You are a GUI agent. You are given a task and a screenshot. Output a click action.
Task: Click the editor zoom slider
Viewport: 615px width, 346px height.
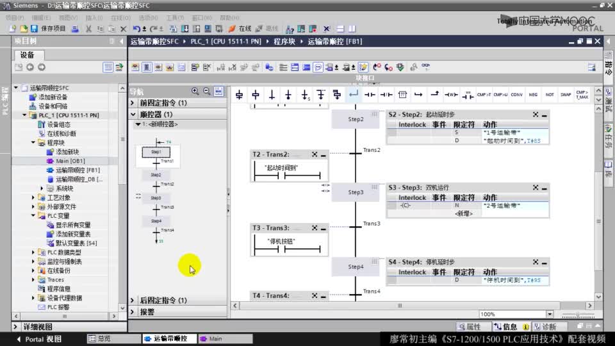pyautogui.click(x=578, y=315)
